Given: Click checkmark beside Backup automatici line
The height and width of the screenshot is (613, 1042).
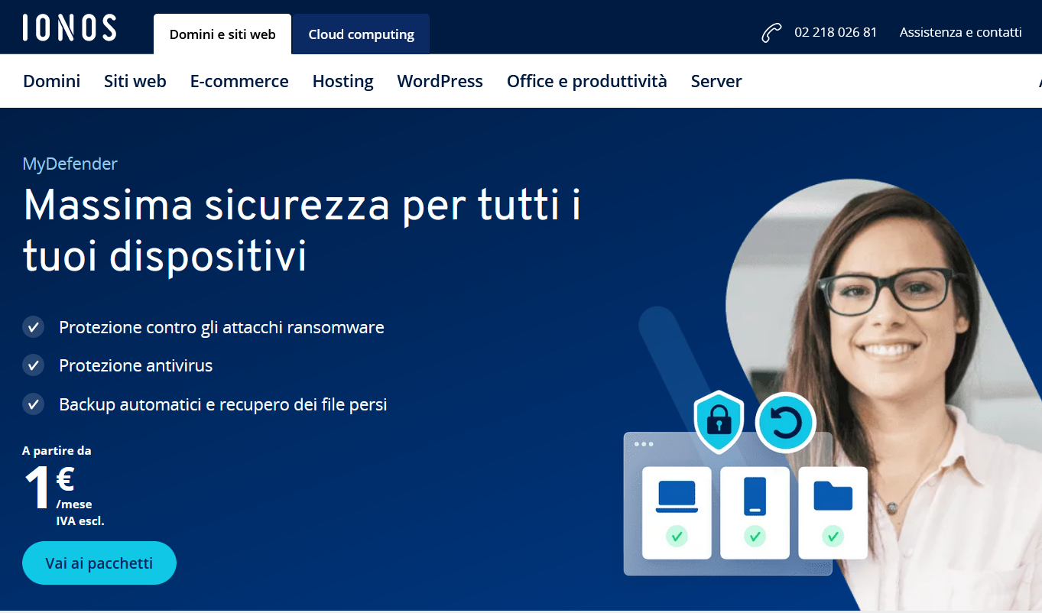Looking at the screenshot, I should click(x=33, y=404).
